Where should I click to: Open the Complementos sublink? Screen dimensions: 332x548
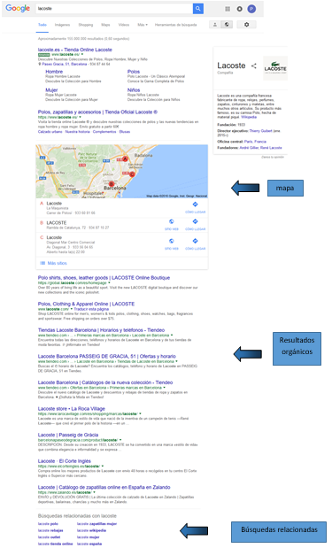[x=104, y=132]
